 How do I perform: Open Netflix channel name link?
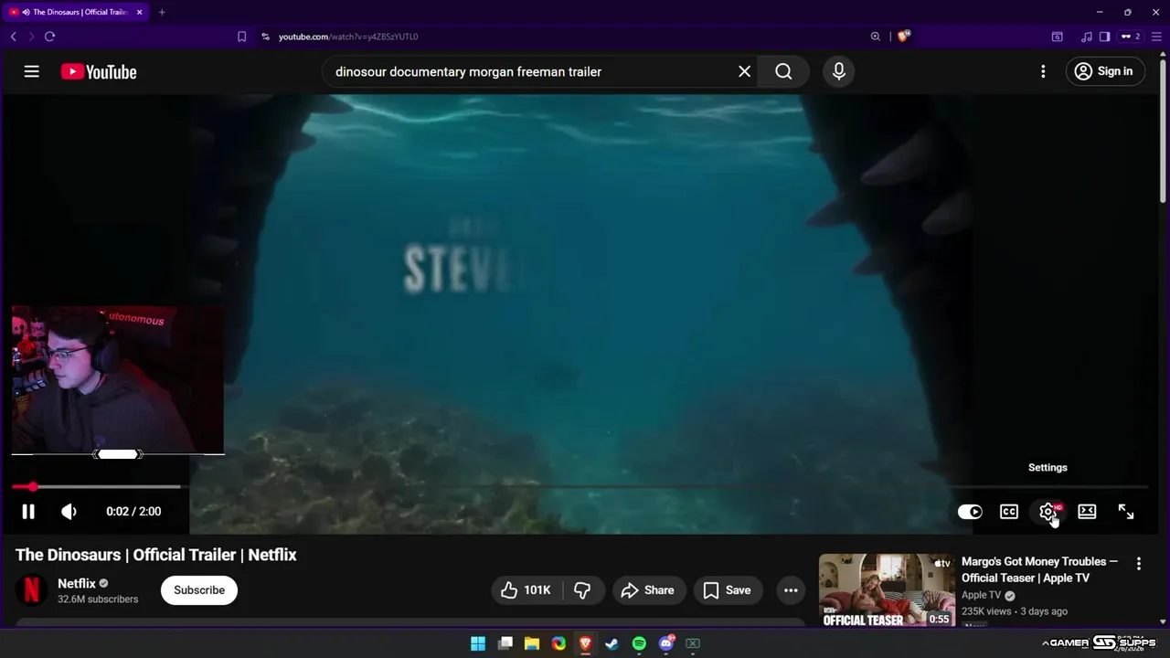[x=77, y=583]
